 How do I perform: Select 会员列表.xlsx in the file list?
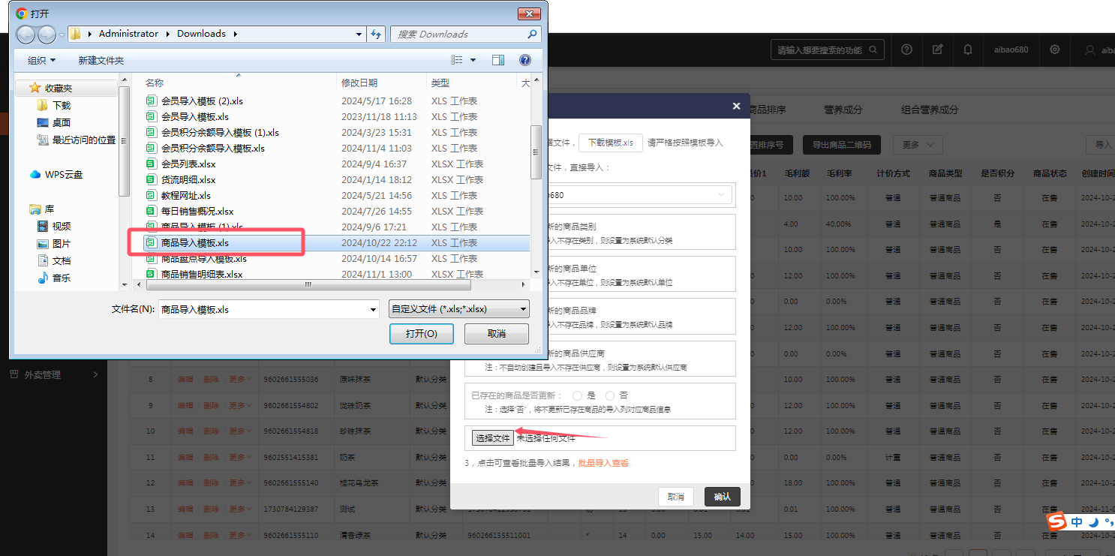188,164
